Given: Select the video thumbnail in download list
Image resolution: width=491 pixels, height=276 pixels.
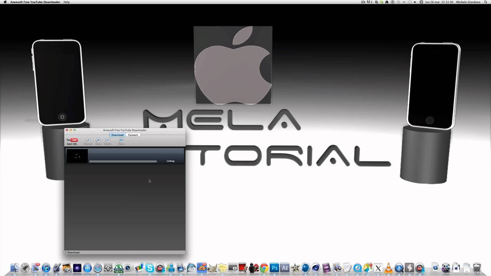Looking at the screenshot, I should [77, 156].
